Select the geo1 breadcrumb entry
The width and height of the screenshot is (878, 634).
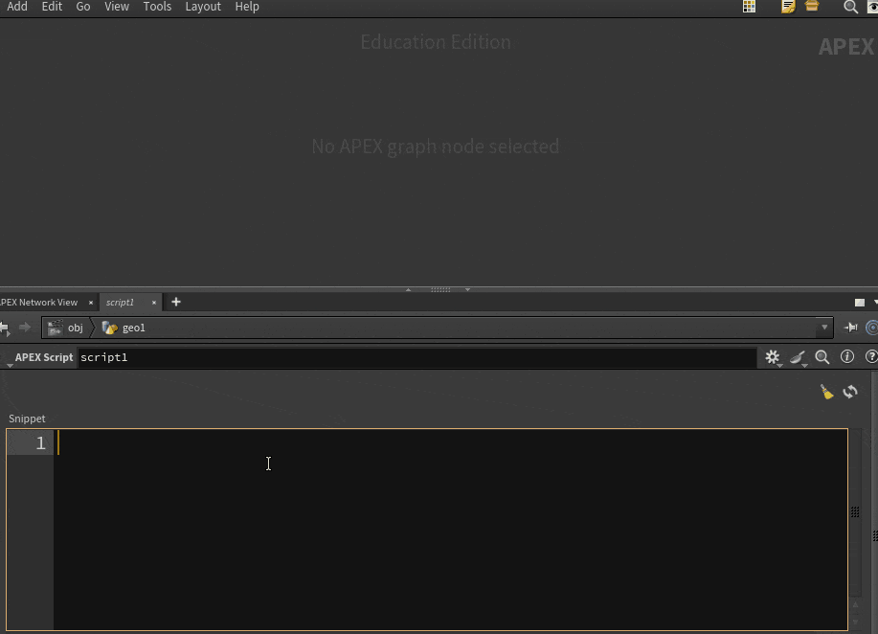[x=133, y=327]
